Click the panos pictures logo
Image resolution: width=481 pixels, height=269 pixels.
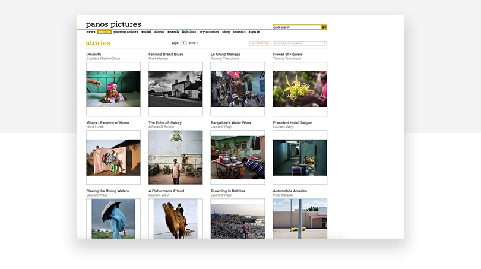click(x=113, y=24)
